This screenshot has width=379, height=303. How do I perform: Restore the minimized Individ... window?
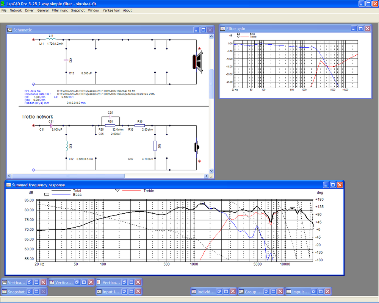219,291
